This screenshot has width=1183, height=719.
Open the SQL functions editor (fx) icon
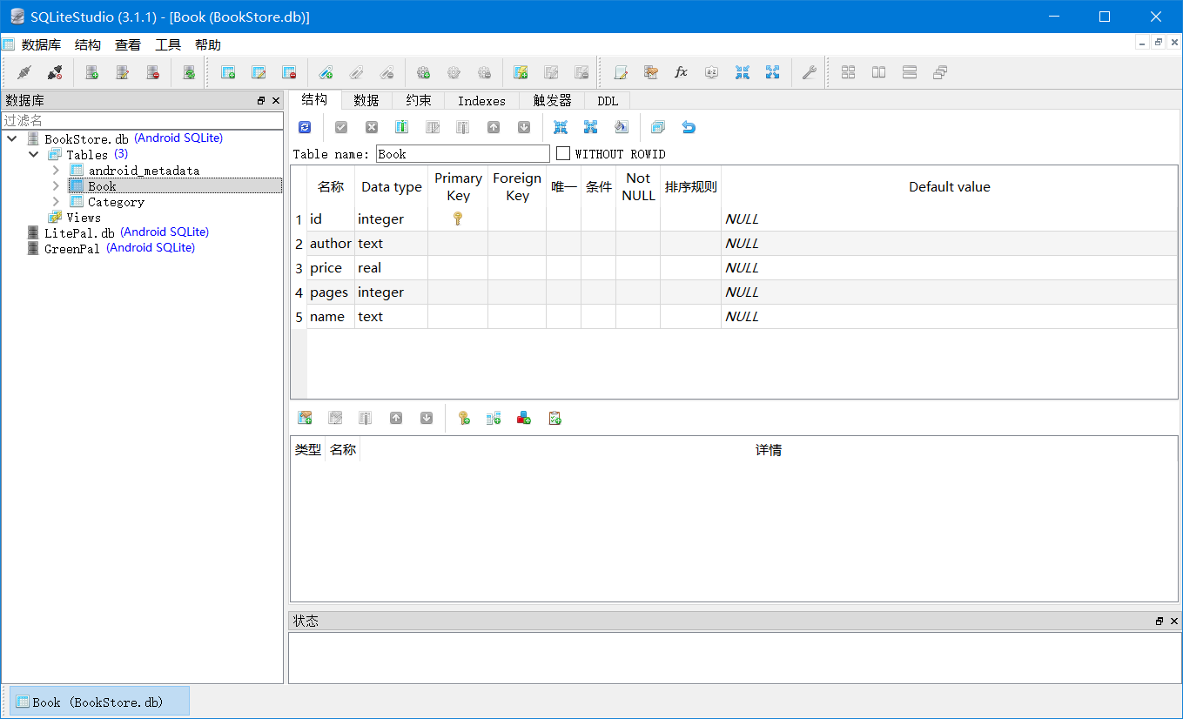point(681,73)
